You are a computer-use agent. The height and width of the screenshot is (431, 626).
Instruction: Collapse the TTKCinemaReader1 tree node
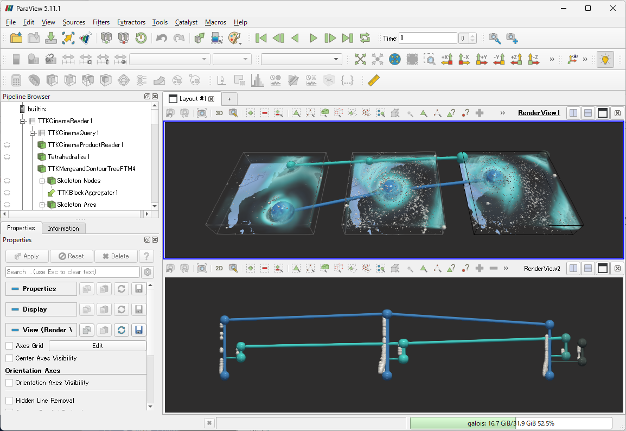tap(23, 121)
